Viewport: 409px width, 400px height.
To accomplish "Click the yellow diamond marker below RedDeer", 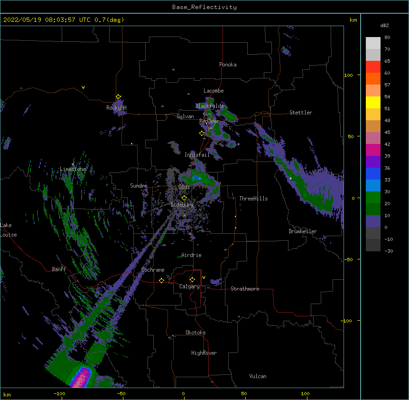I will (x=202, y=133).
